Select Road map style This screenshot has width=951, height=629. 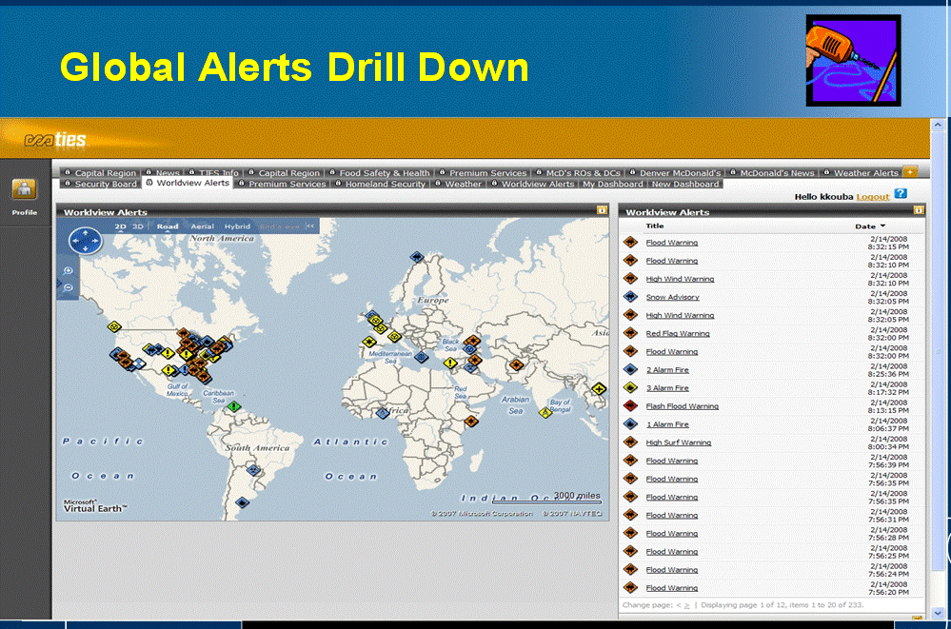coord(168,226)
